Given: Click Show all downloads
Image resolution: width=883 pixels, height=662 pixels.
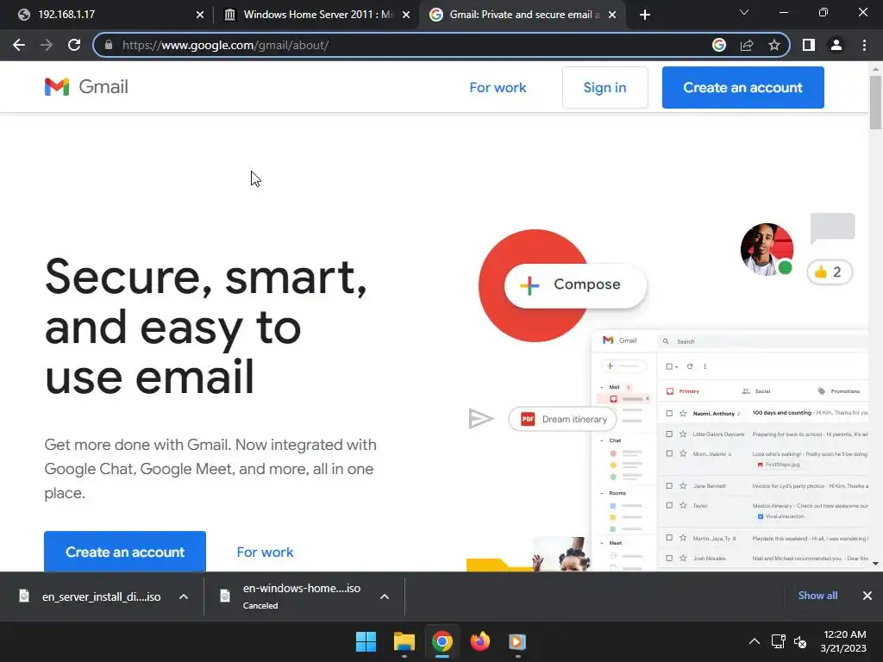Looking at the screenshot, I should click(x=817, y=595).
